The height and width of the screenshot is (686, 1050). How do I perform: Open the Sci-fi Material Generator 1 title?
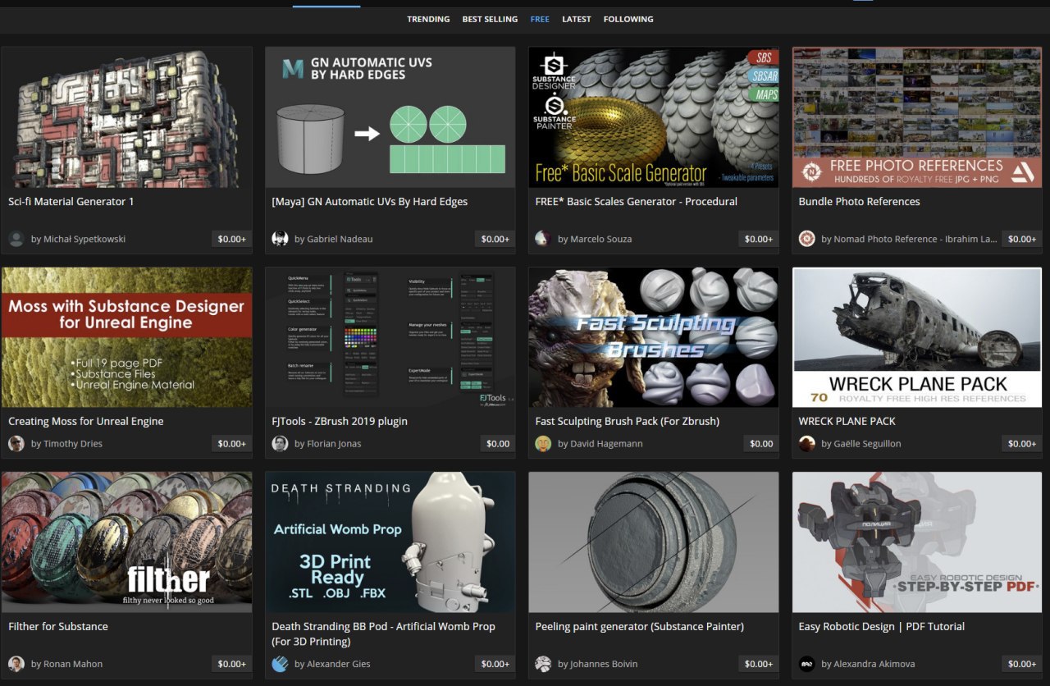71,201
